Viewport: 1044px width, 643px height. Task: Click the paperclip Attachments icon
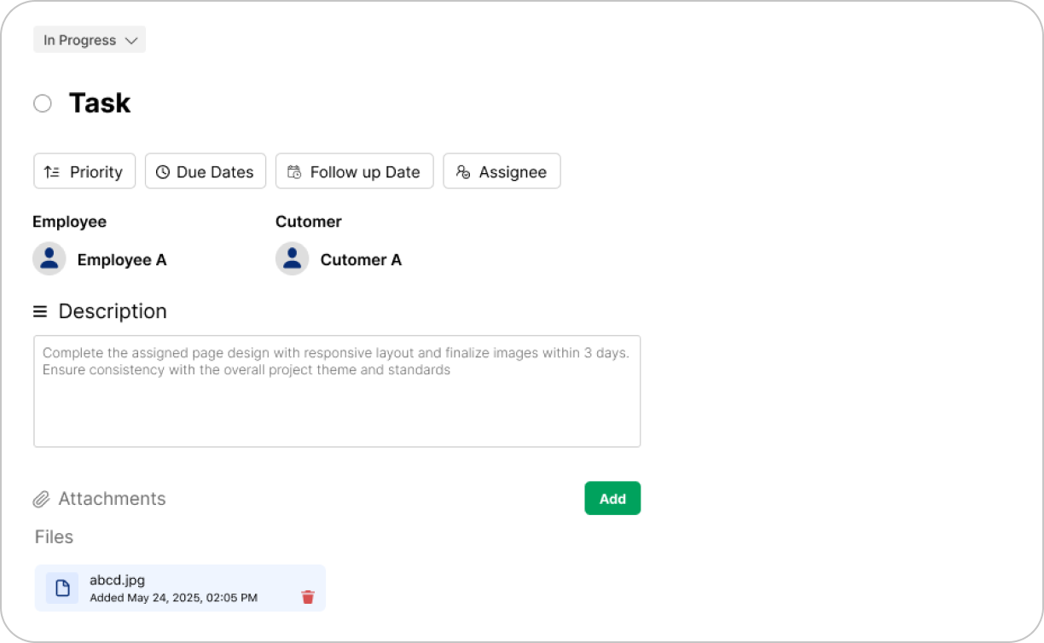41,500
